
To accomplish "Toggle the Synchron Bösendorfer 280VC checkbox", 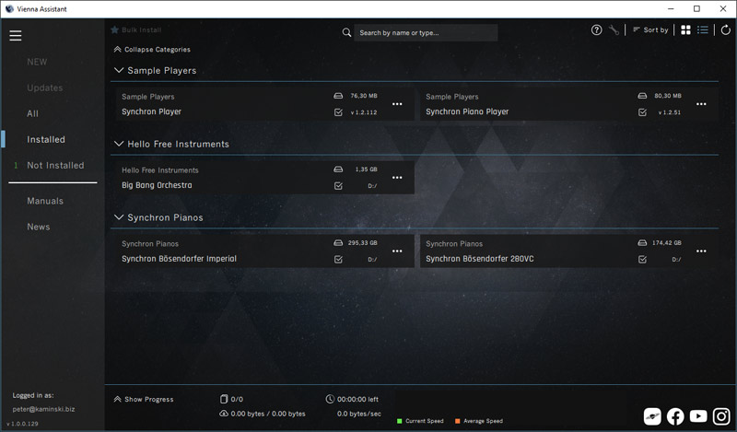I will click(642, 260).
